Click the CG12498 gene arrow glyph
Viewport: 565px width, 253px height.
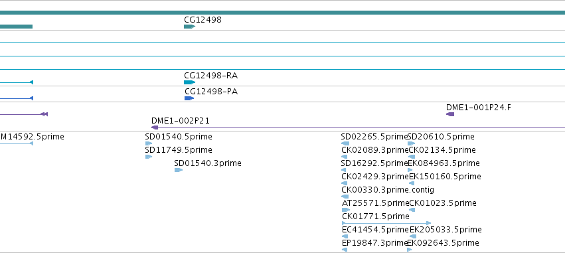189,27
